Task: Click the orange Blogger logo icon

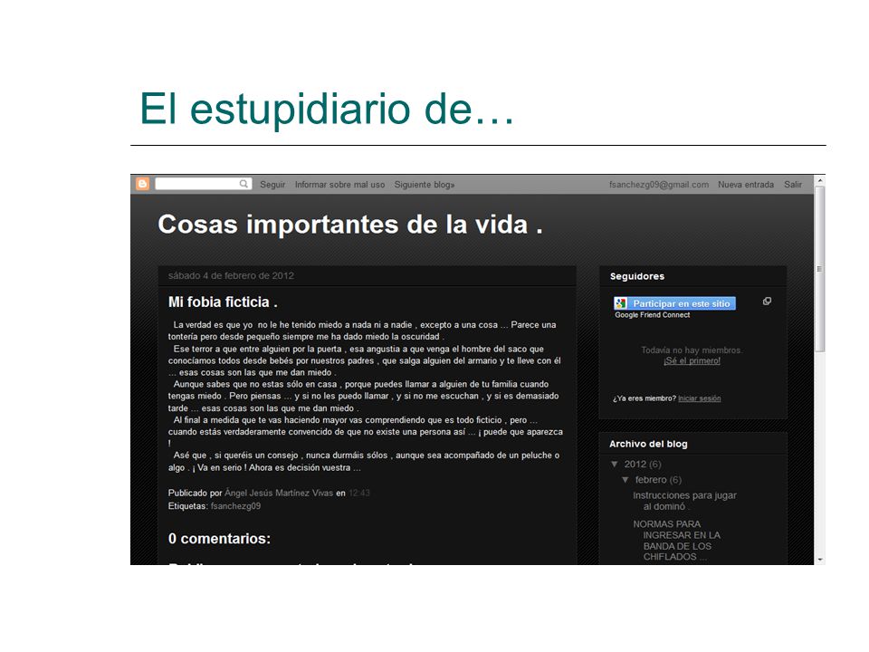Action: tap(142, 184)
